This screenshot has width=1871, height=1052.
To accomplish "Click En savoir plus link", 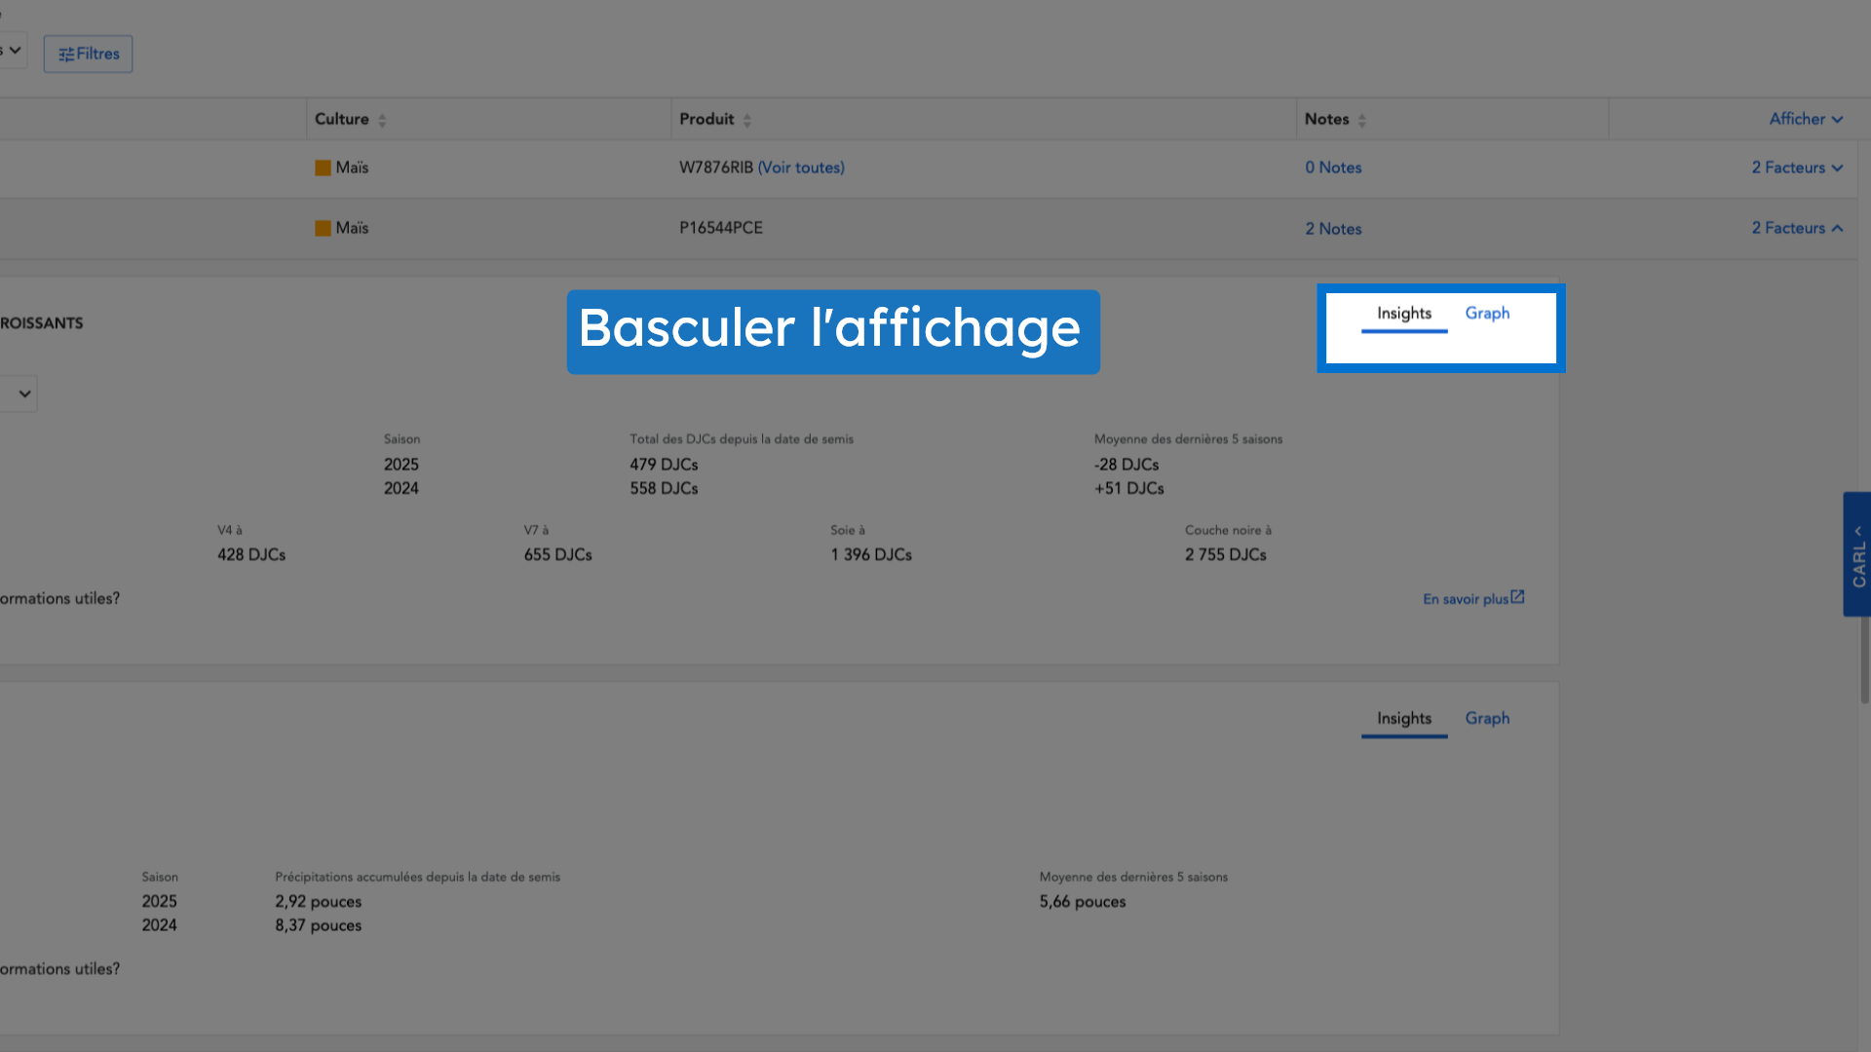I will coord(1465,599).
